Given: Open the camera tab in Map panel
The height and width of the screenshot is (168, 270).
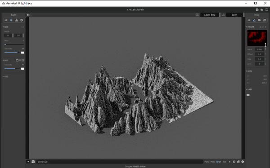Looking at the screenshot, I should 259,20.
